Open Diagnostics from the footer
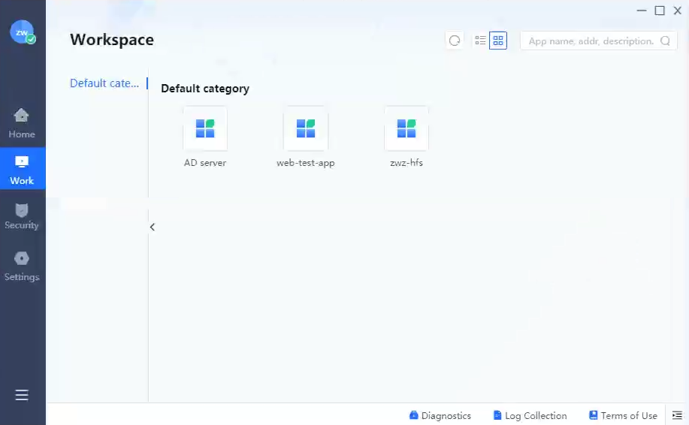Screen dimensions: 689x425 (440, 415)
